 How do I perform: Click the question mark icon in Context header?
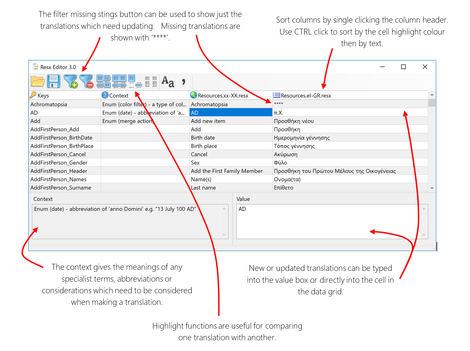pyautogui.click(x=105, y=95)
